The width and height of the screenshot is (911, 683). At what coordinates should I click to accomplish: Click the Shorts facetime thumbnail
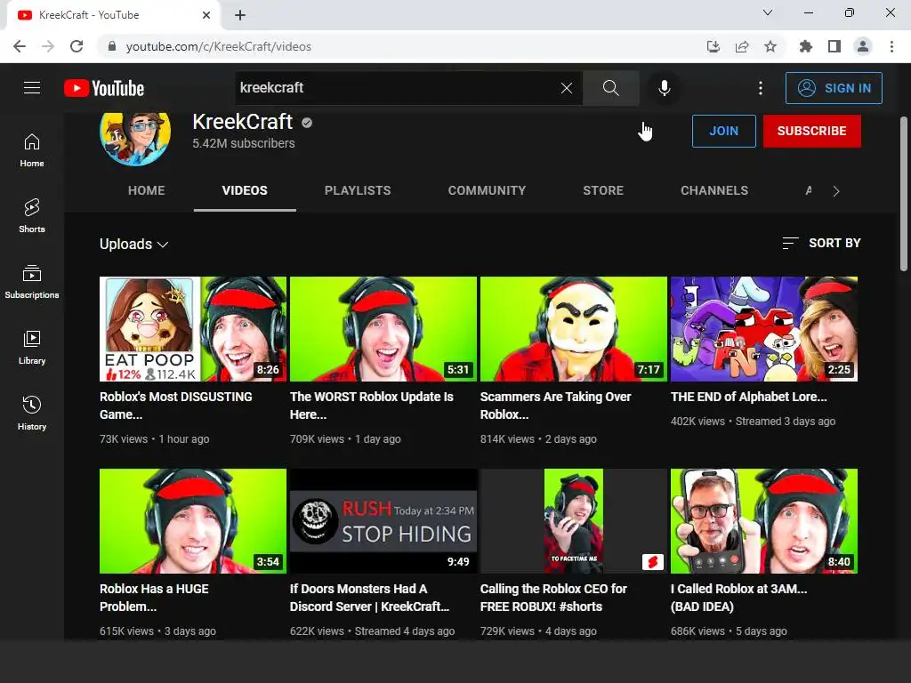click(x=574, y=521)
